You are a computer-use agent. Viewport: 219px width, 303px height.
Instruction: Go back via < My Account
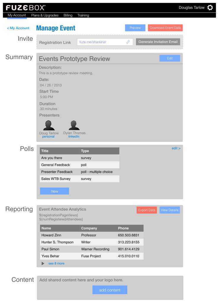click(18, 28)
